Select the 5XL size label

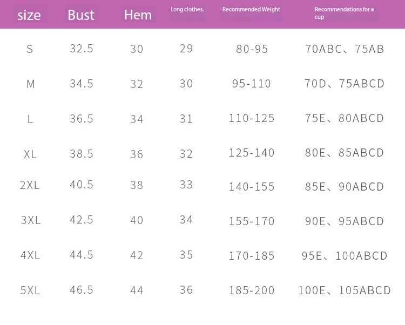(30, 290)
